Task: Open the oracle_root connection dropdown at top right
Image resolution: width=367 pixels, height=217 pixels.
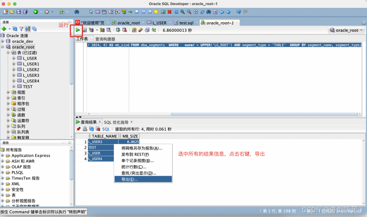Action: click(346, 30)
